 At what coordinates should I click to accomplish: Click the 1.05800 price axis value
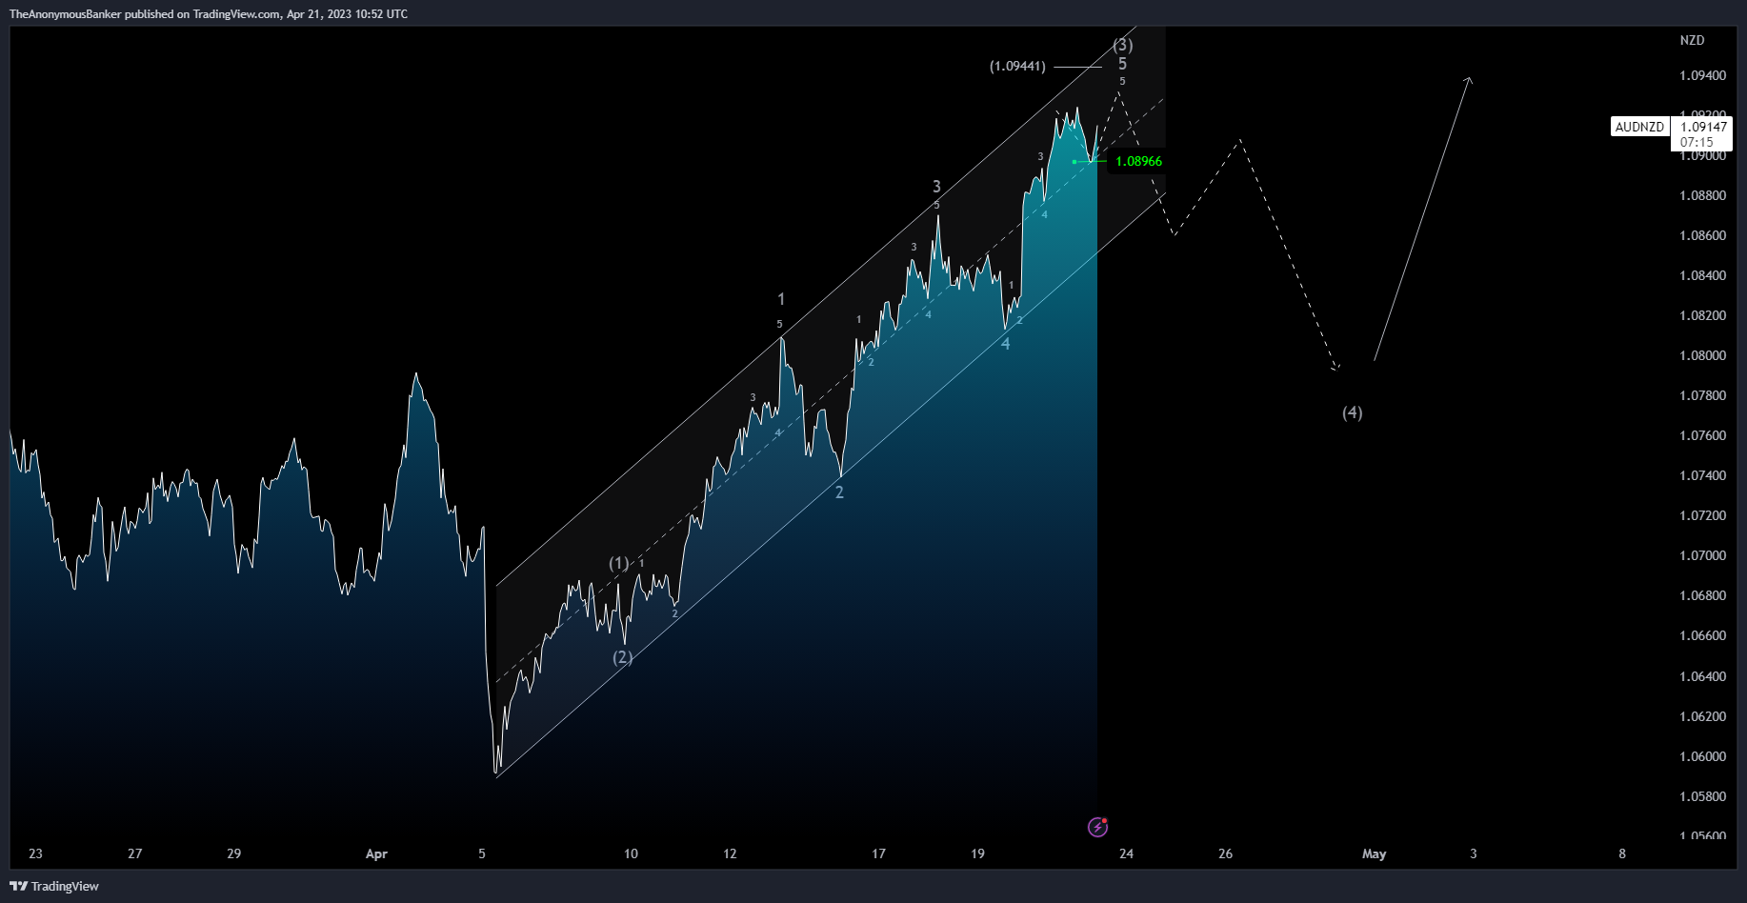point(1702,796)
